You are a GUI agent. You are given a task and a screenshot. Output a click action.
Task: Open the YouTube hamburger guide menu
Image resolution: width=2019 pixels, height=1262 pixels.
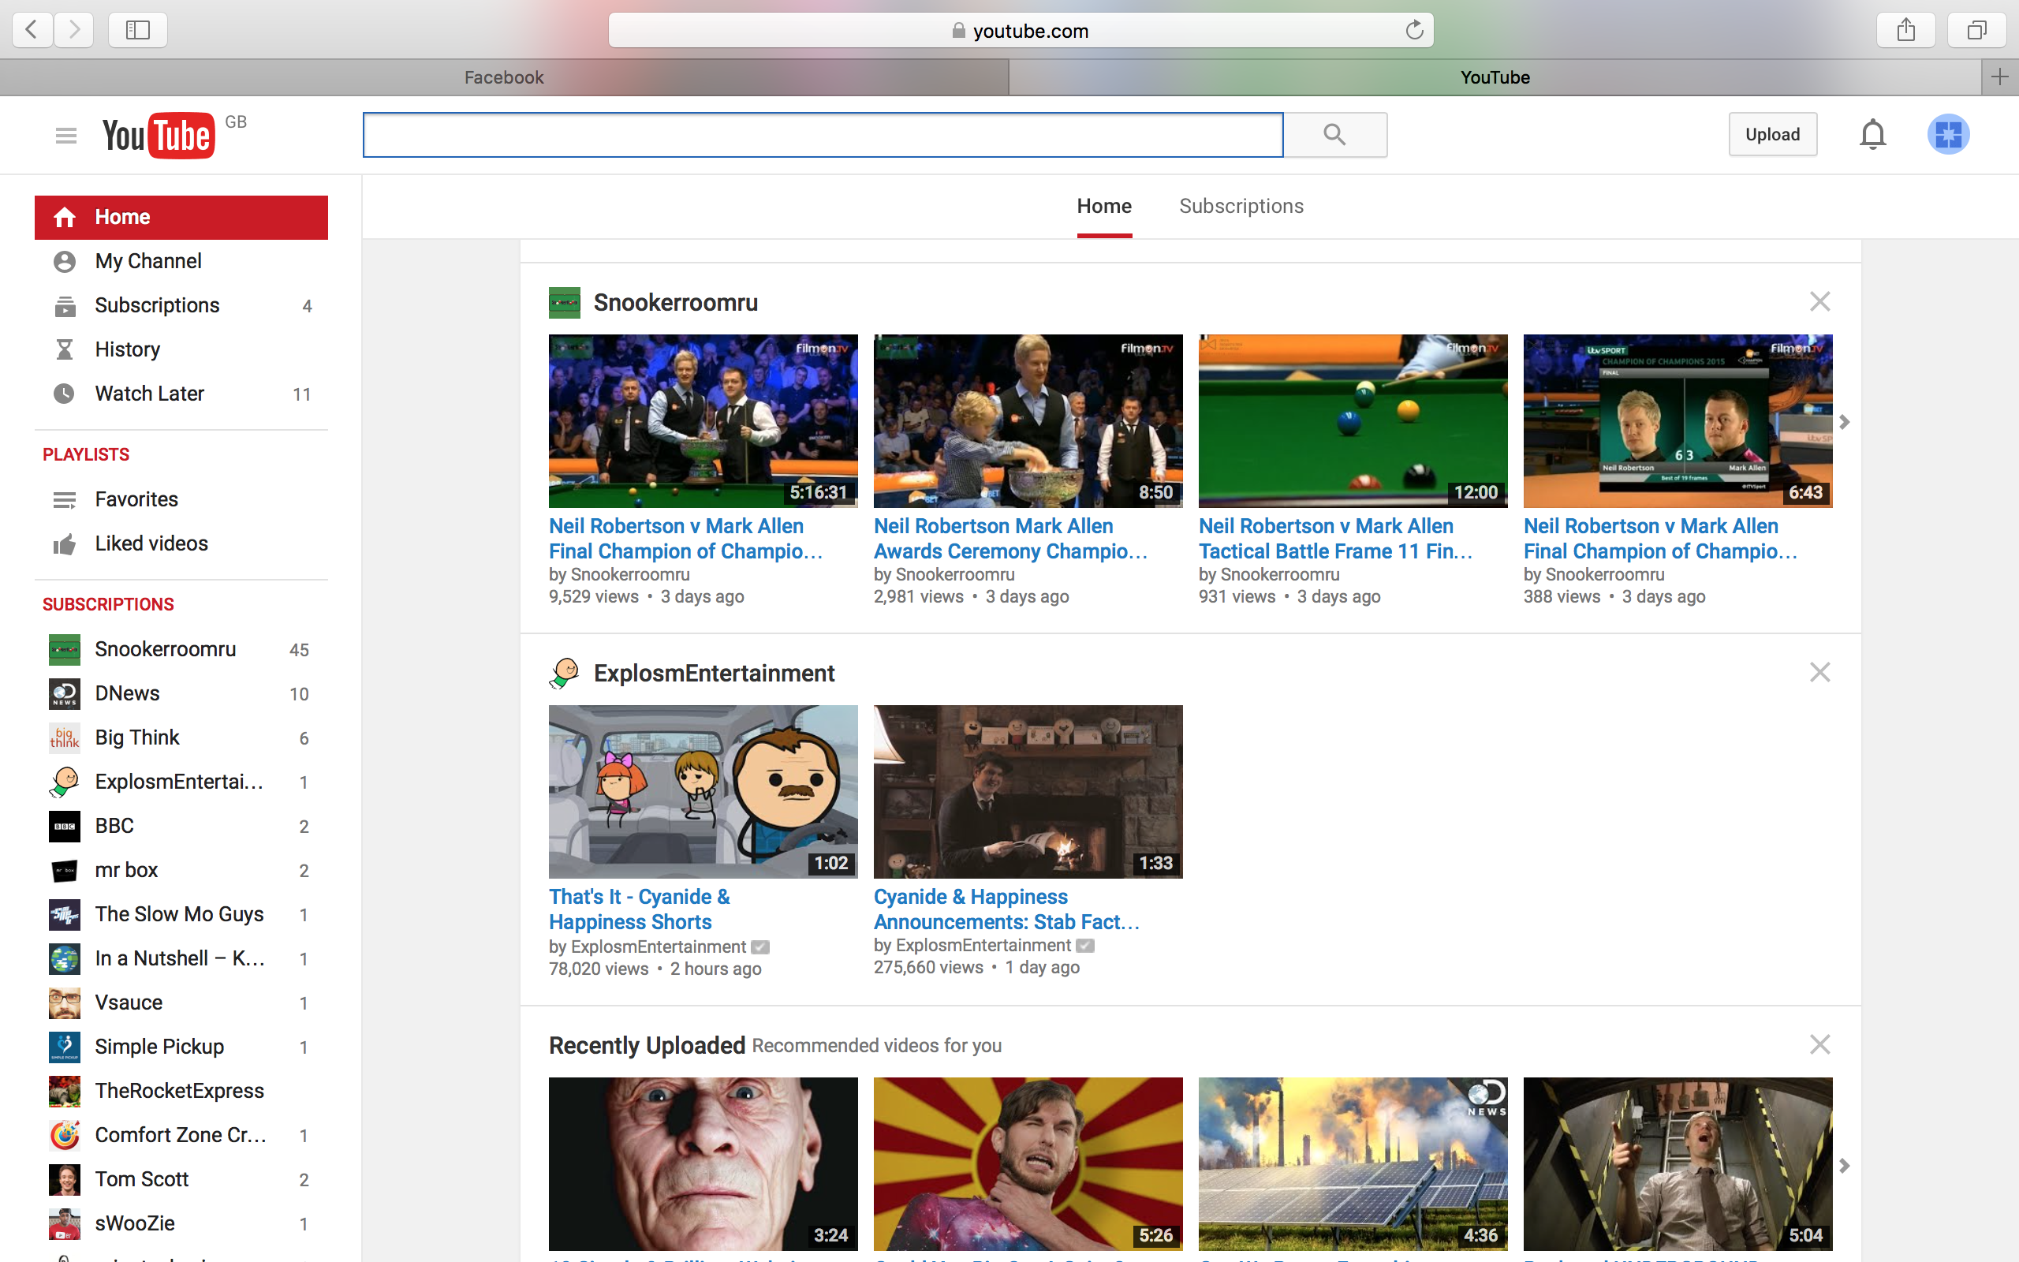pyautogui.click(x=66, y=135)
